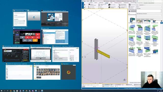
Task: Click the four-shapes components ribbon icon
Action: click(x=130, y=5)
